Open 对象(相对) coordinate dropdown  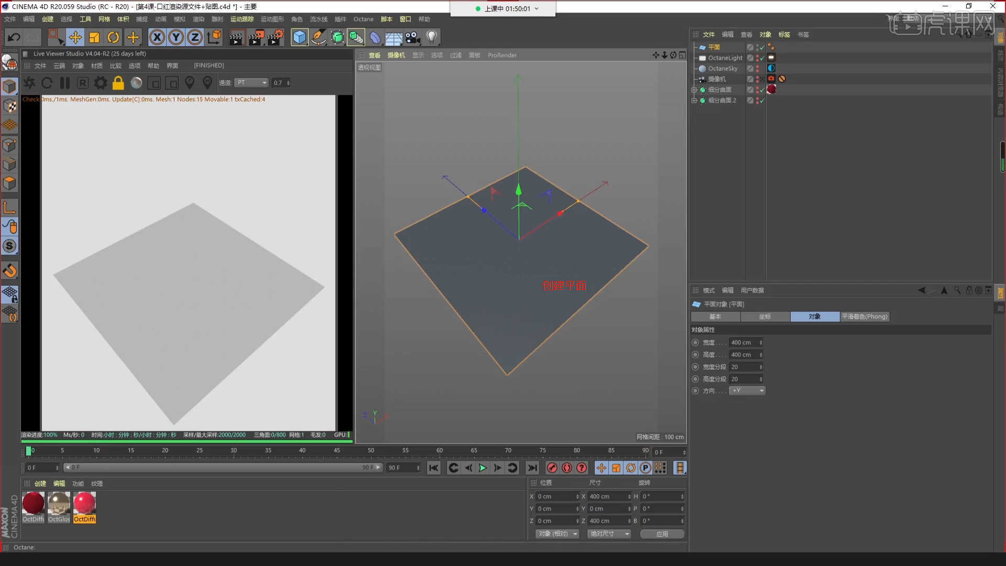(557, 534)
